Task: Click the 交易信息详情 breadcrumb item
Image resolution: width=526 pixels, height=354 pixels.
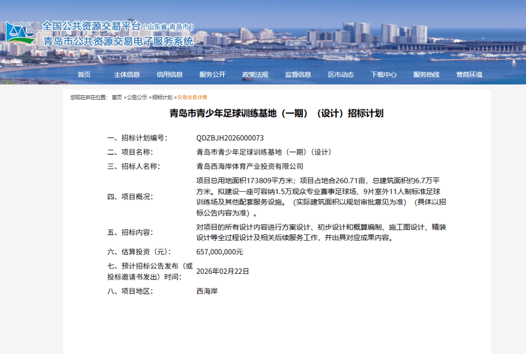Action: point(192,97)
